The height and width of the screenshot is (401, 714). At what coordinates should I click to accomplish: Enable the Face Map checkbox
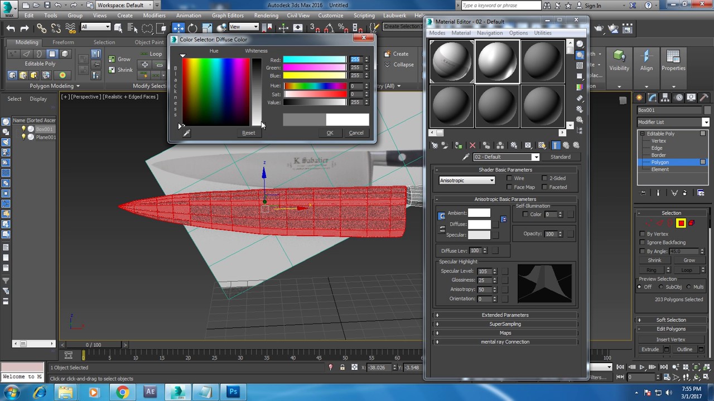click(x=509, y=187)
